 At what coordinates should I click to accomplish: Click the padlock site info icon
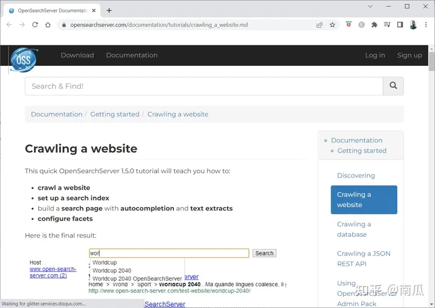(x=64, y=25)
